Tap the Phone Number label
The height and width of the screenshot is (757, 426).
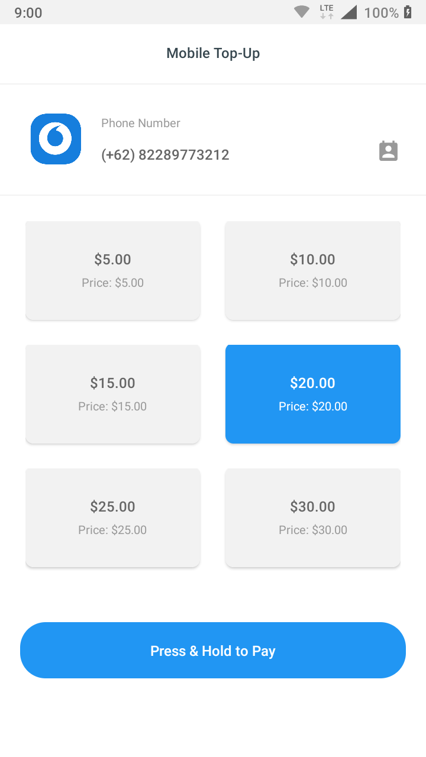click(141, 123)
